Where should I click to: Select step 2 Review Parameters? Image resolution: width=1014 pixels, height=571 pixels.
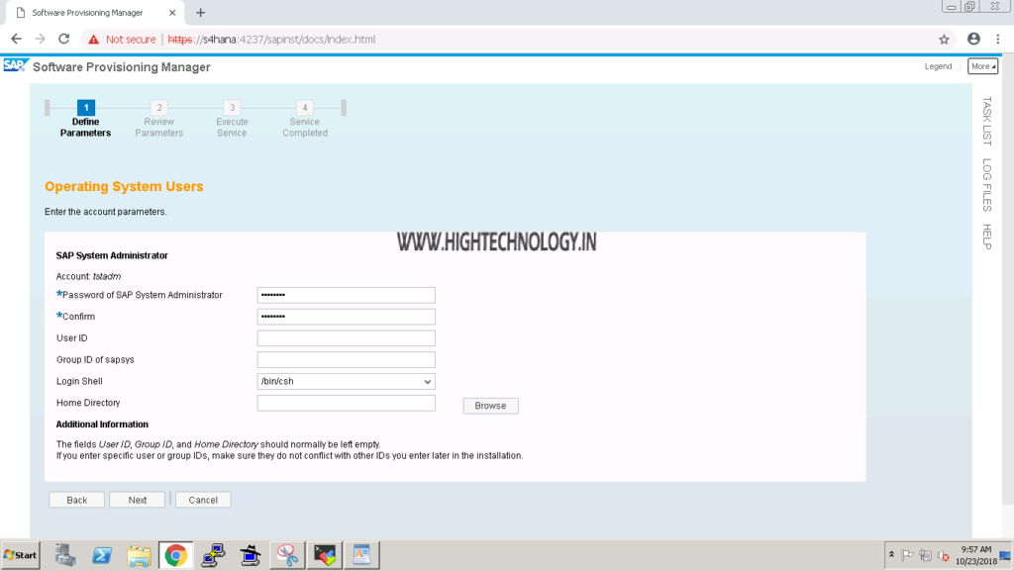point(159,119)
